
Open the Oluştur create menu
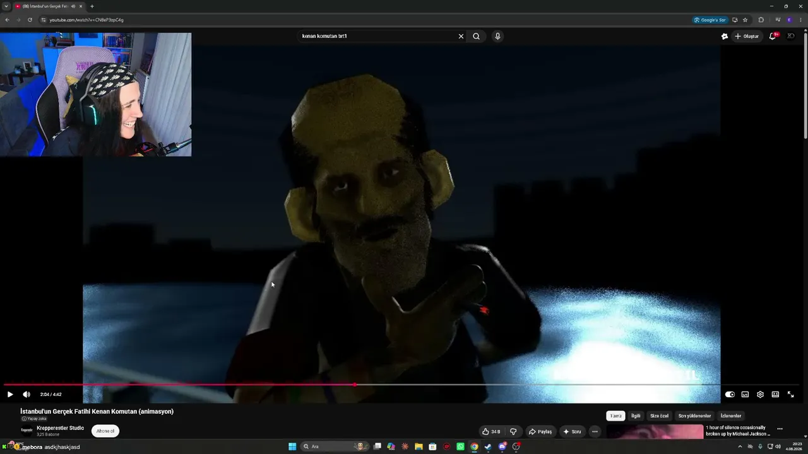[747, 37]
